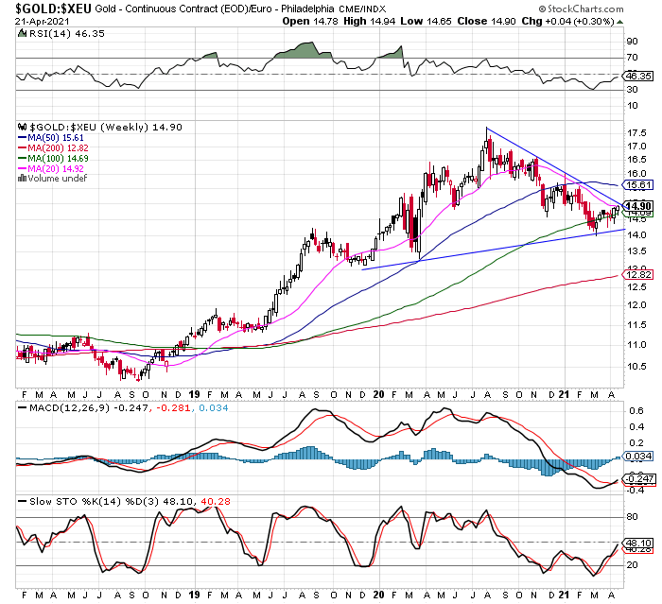Click the $GOLD:$XEU ticker symbol title

46,8
